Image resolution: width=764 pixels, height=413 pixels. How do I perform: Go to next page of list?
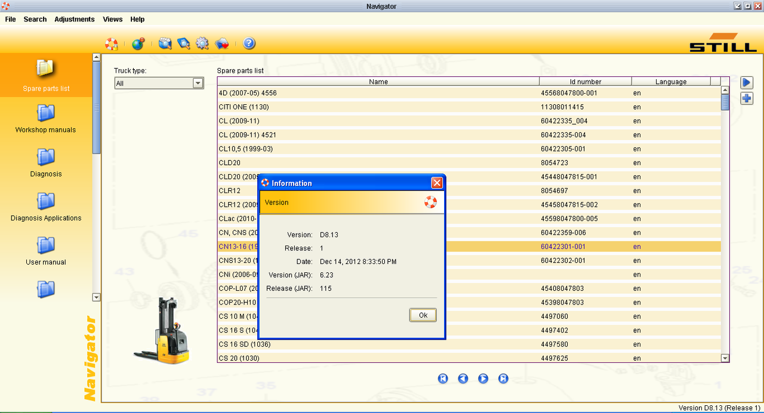click(483, 378)
